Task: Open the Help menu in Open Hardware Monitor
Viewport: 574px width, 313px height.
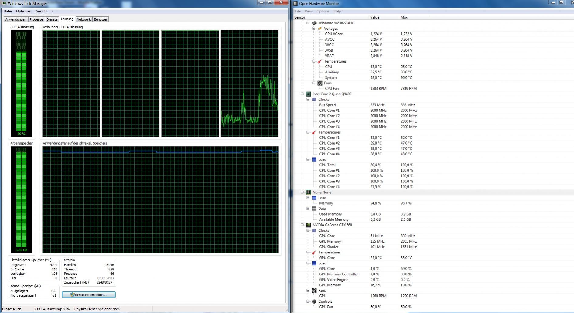Action: (x=337, y=11)
